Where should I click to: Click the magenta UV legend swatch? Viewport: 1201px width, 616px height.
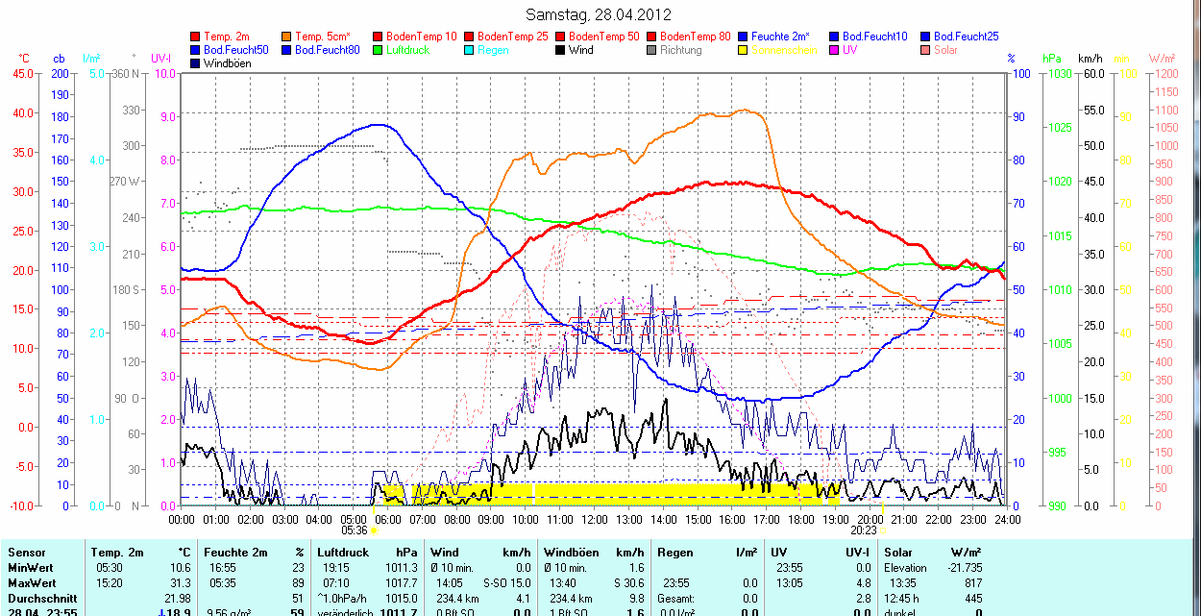835,50
